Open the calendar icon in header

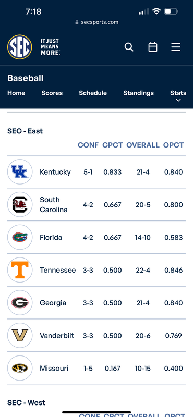152,47
